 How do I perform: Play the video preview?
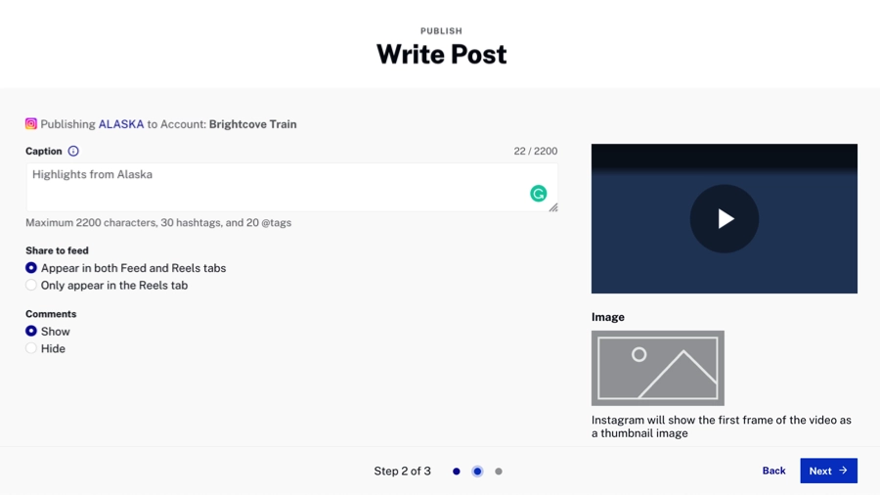pyautogui.click(x=725, y=219)
